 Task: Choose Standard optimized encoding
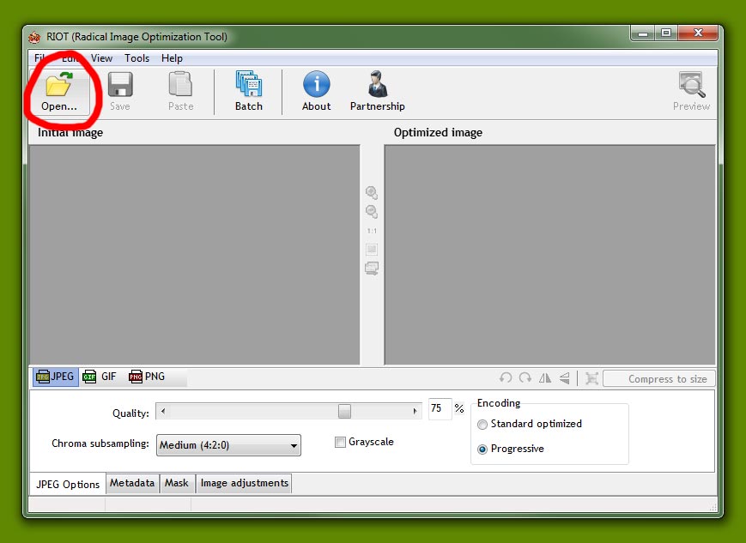pos(482,424)
